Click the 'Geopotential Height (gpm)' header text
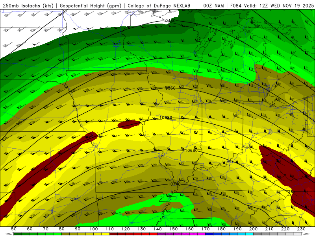Screen dimensions: 315x236 point(91,6)
